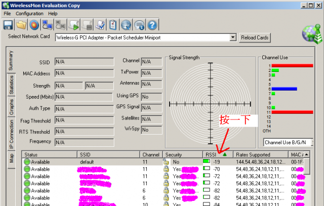This screenshot has height=206, width=324.
Task: Click the SSID field showing N/A
Action: pyautogui.click(x=85, y=62)
